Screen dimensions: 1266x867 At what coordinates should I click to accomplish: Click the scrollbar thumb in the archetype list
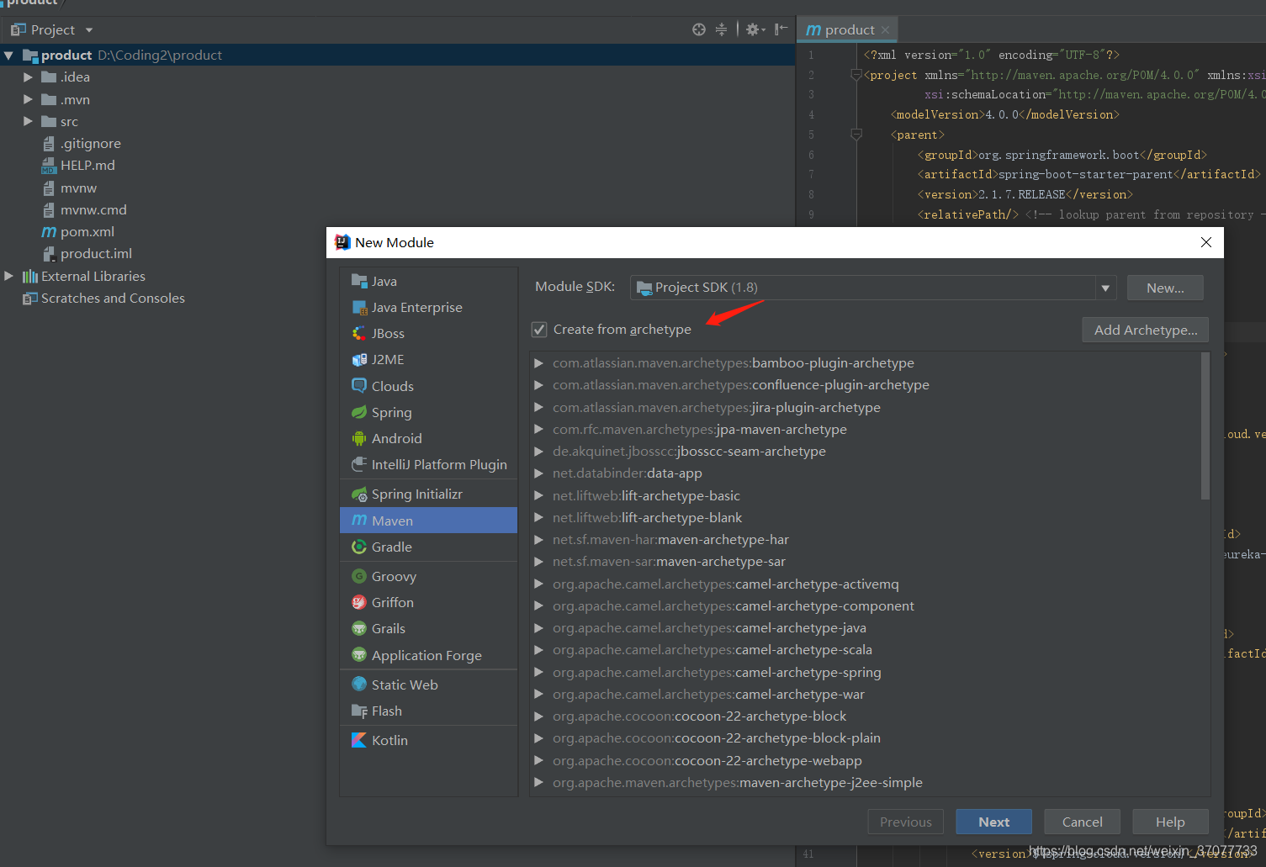[x=1205, y=426]
